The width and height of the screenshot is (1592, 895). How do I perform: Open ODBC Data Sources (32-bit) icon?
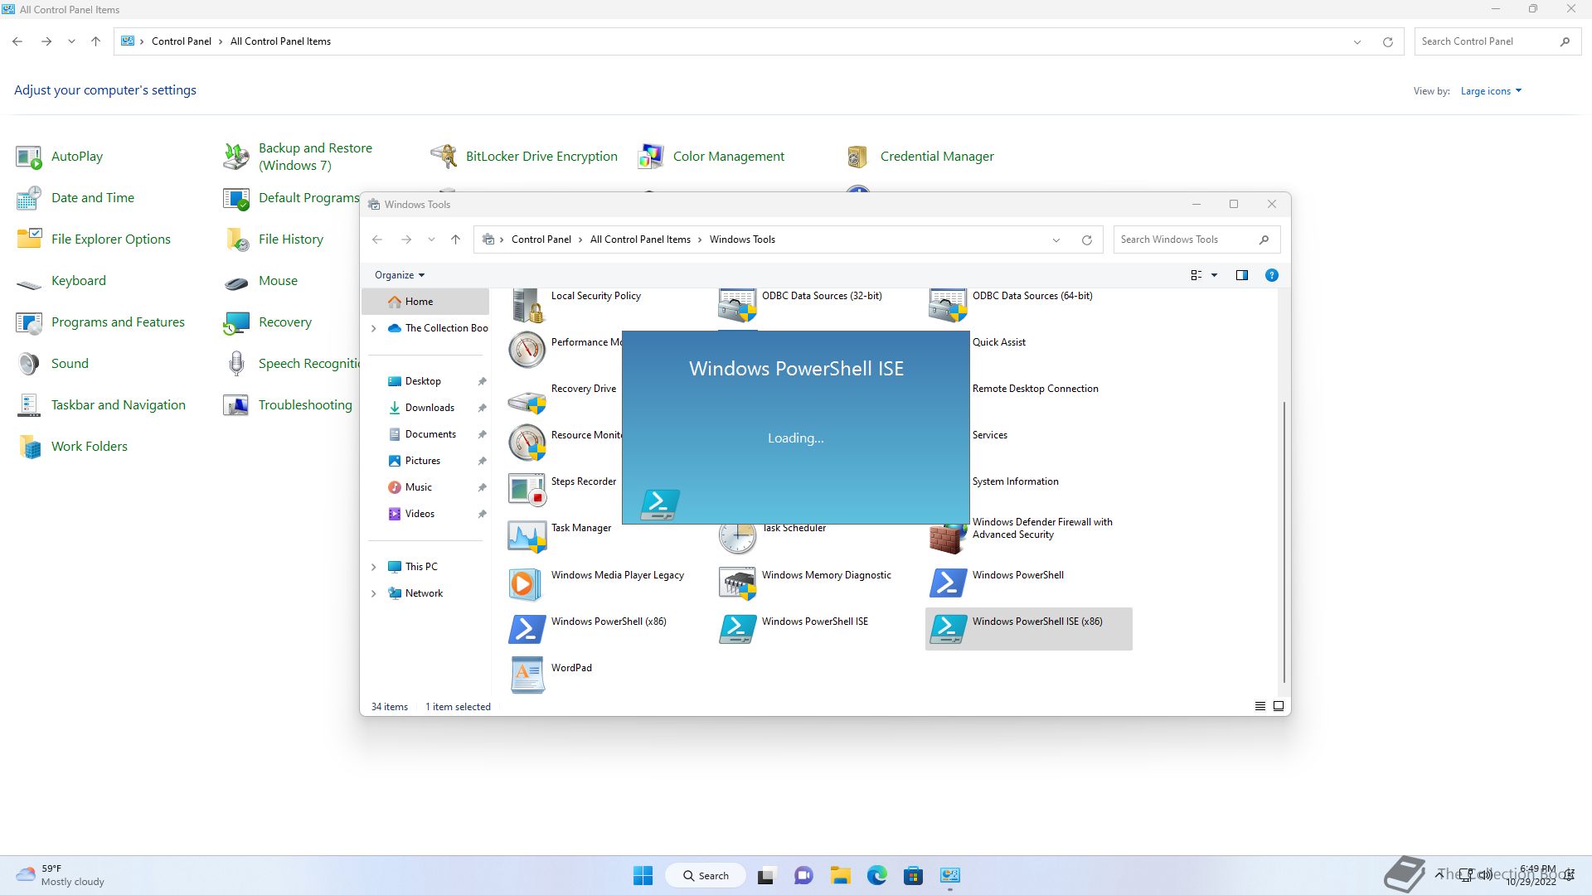737,305
